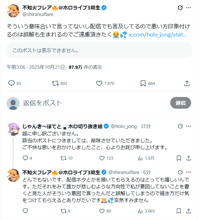
Task: Share the main post via upload icon
Action: pos(187,83)
